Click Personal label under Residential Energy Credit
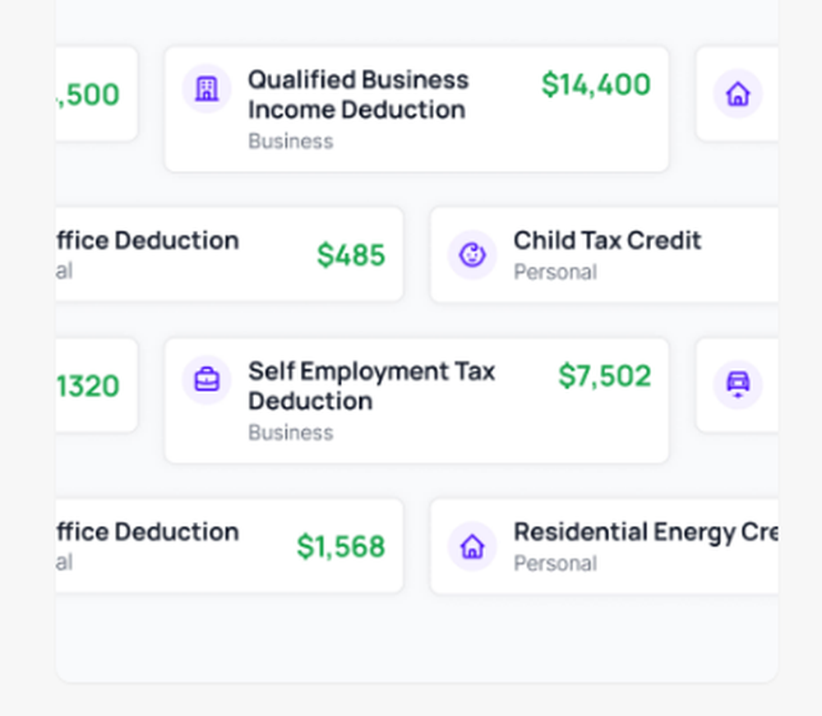Viewport: 822px width, 716px height. point(555,563)
